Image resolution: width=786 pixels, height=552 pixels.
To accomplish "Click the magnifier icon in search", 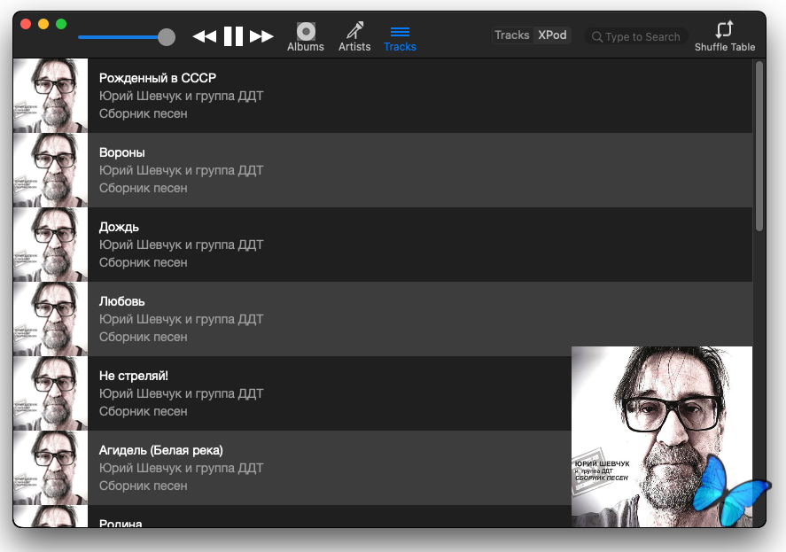I will coord(597,37).
